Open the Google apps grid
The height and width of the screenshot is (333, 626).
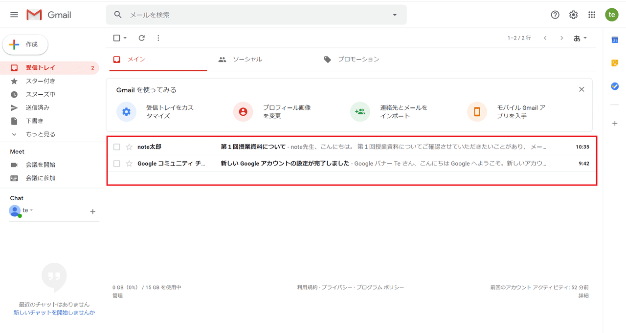coord(592,15)
